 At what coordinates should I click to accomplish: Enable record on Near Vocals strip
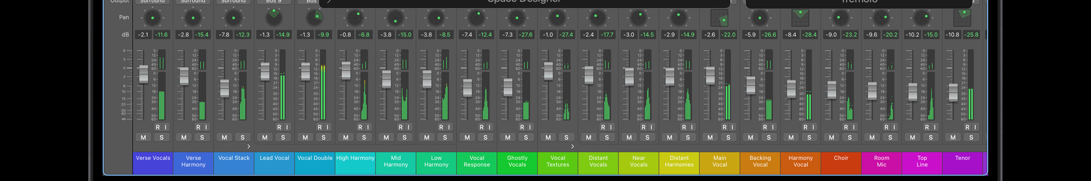(643, 127)
